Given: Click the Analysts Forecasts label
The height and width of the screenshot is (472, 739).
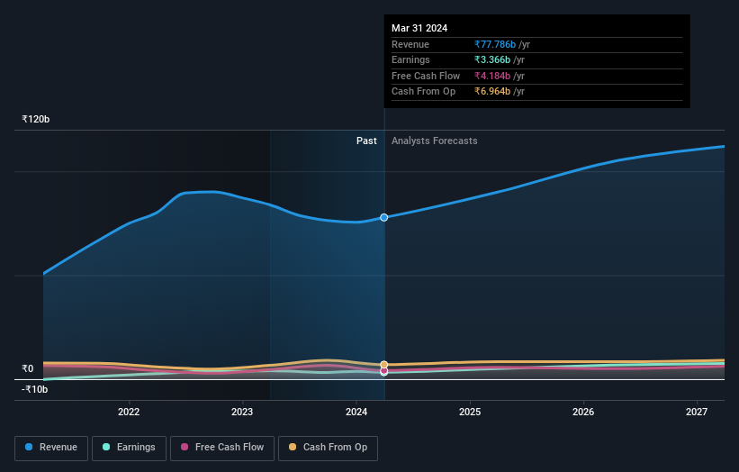Looking at the screenshot, I should tap(435, 141).
